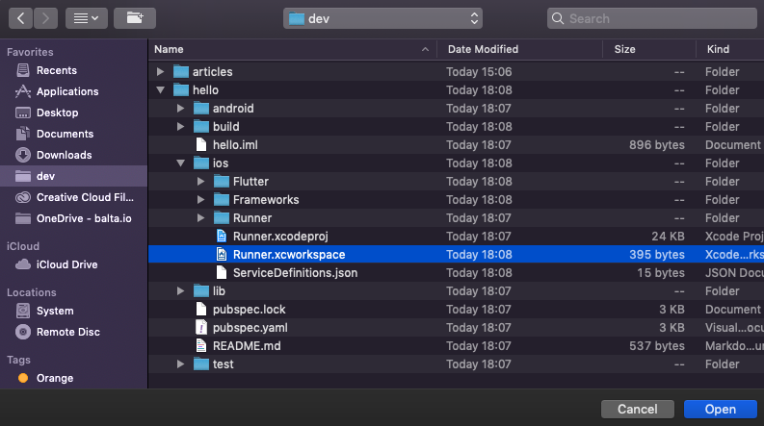Click the Cancel button

point(638,409)
